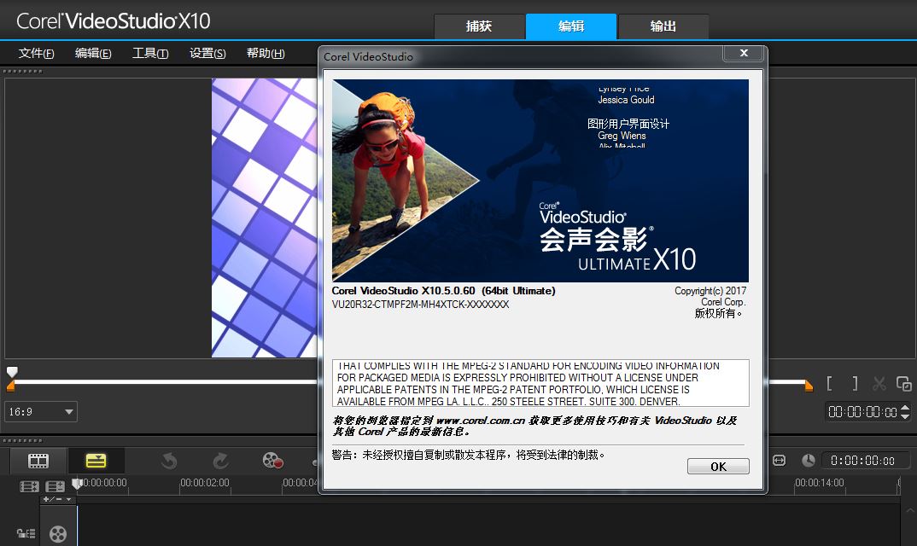The height and width of the screenshot is (546, 917).
Task: Open the 设置(S) menu
Action: click(207, 53)
